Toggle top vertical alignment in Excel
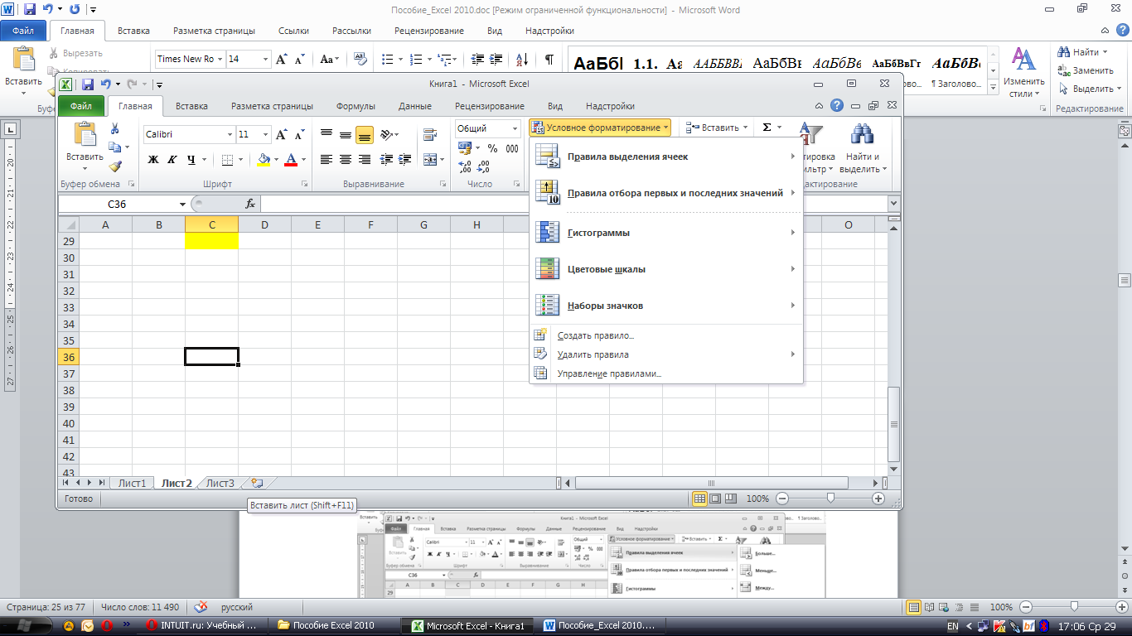 [x=327, y=134]
